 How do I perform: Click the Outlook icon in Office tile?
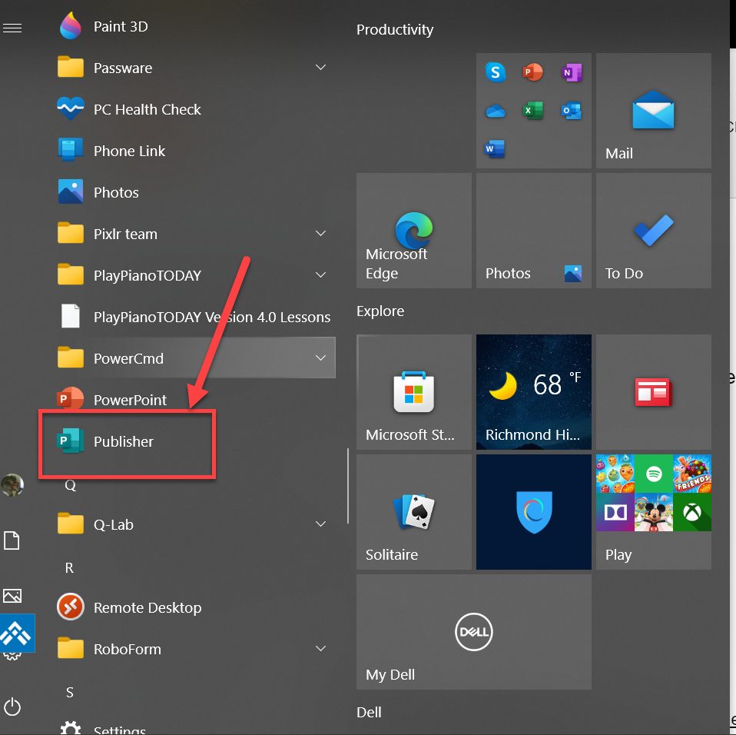pyautogui.click(x=572, y=111)
